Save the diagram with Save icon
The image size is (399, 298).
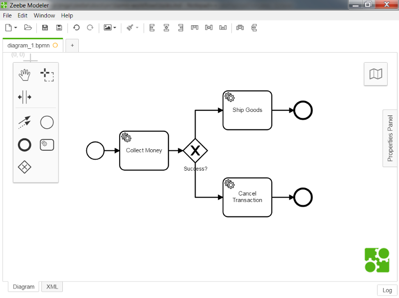coord(45,28)
